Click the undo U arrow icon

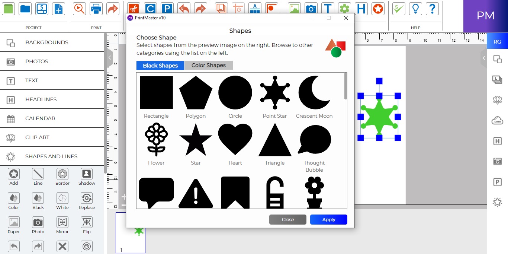tap(184, 9)
